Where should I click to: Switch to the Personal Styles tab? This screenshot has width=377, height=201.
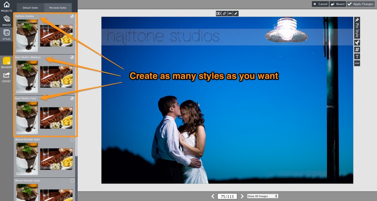click(x=58, y=8)
